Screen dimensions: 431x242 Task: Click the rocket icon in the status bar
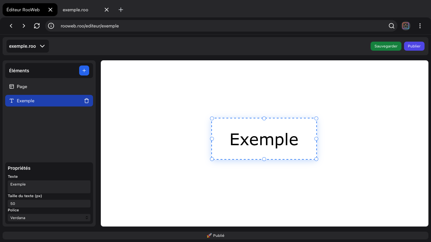coord(209,235)
